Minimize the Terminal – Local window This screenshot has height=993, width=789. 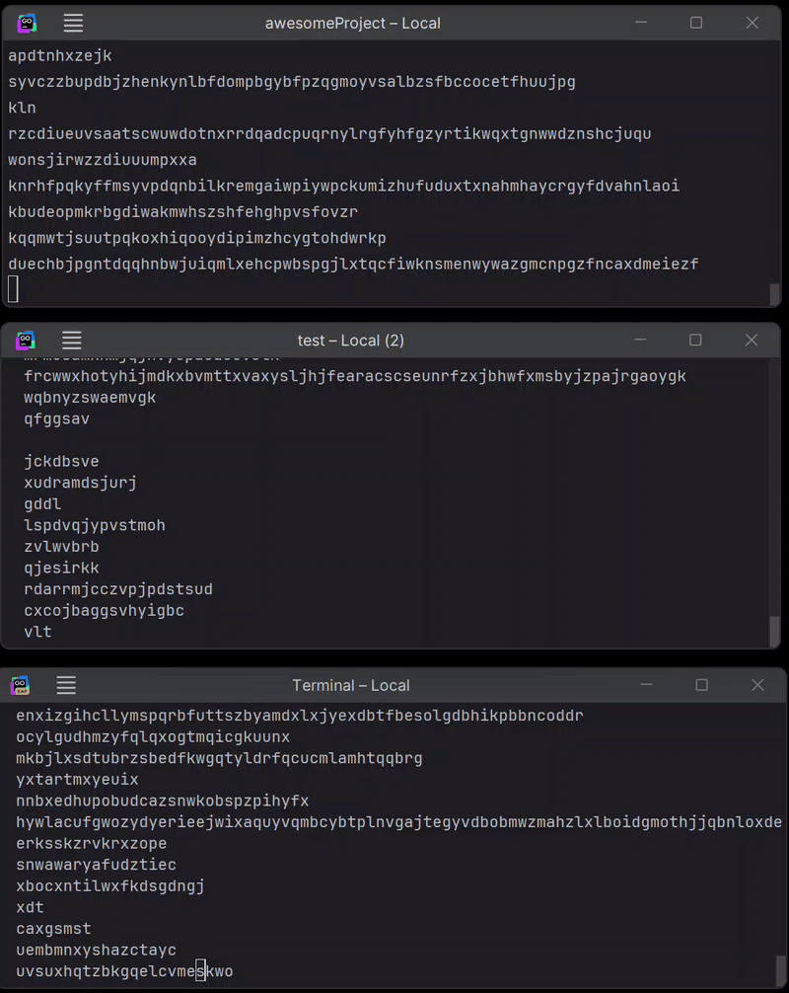pyautogui.click(x=647, y=685)
